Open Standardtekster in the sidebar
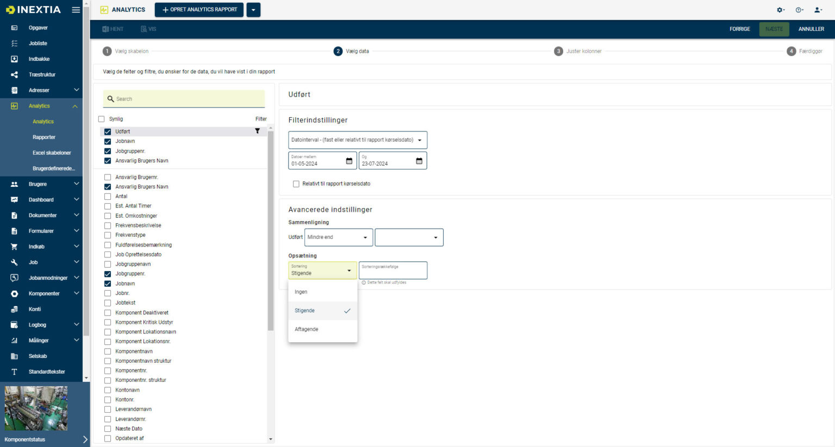Screen dimensions: 835x447 [x=47, y=372]
